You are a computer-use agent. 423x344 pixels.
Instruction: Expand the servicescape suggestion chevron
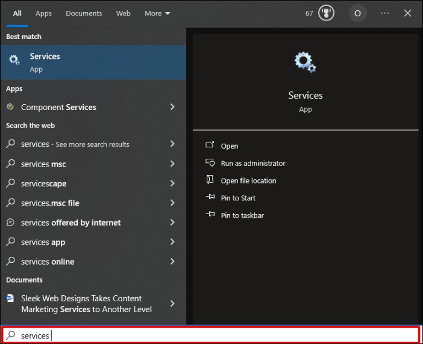172,183
